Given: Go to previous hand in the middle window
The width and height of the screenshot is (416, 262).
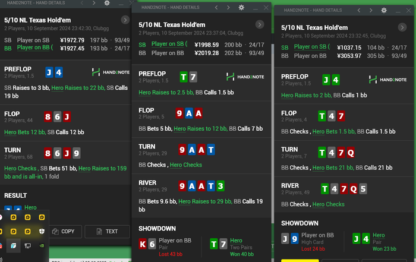Looking at the screenshot, I should [216, 7].
